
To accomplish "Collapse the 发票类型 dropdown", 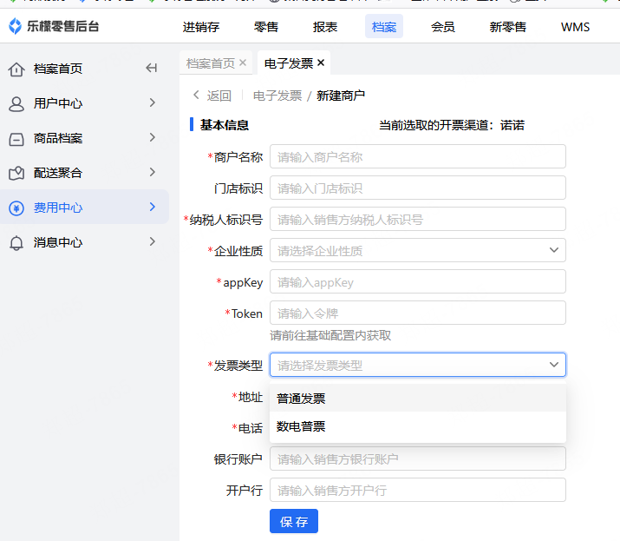I will click(554, 366).
